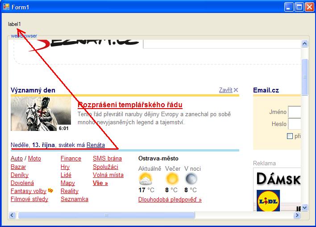Screen dimensions: 316x227
Task: Click the Jméno input field
Action: tap(295, 112)
